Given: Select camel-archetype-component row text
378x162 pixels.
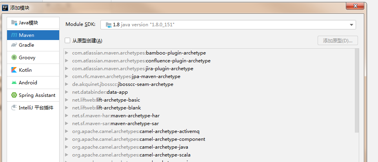Looking at the screenshot, I should (139, 139).
